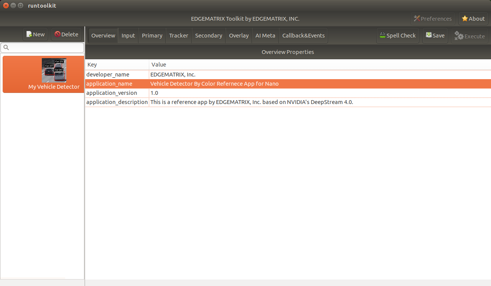Open the About dialog

pos(473,19)
